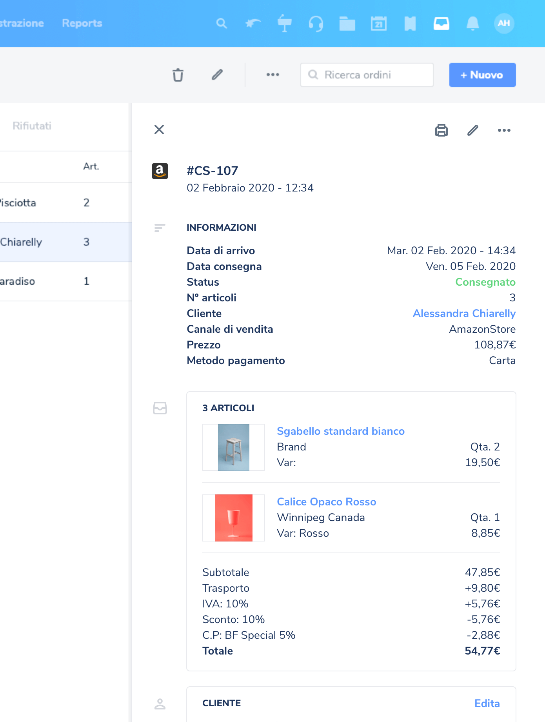This screenshot has height=722, width=545.
Task: Print order using the printer icon
Action: [441, 130]
